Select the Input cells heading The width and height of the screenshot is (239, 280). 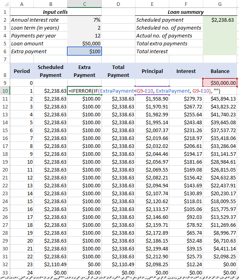coord(56,12)
